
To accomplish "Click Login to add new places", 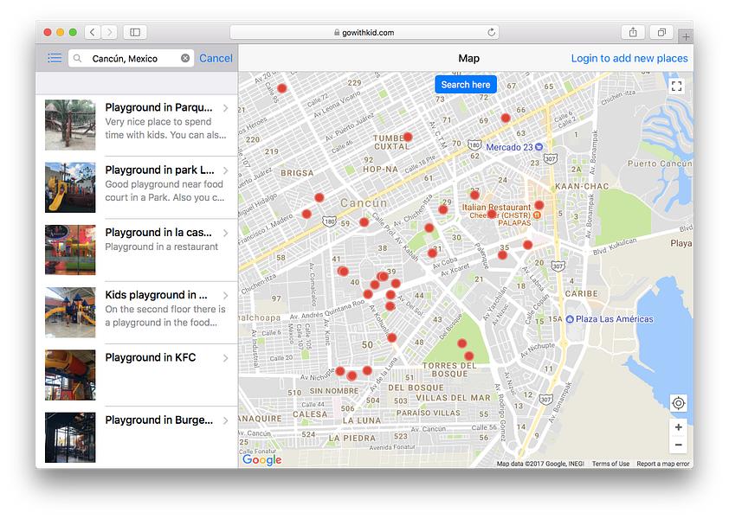I will (629, 58).
